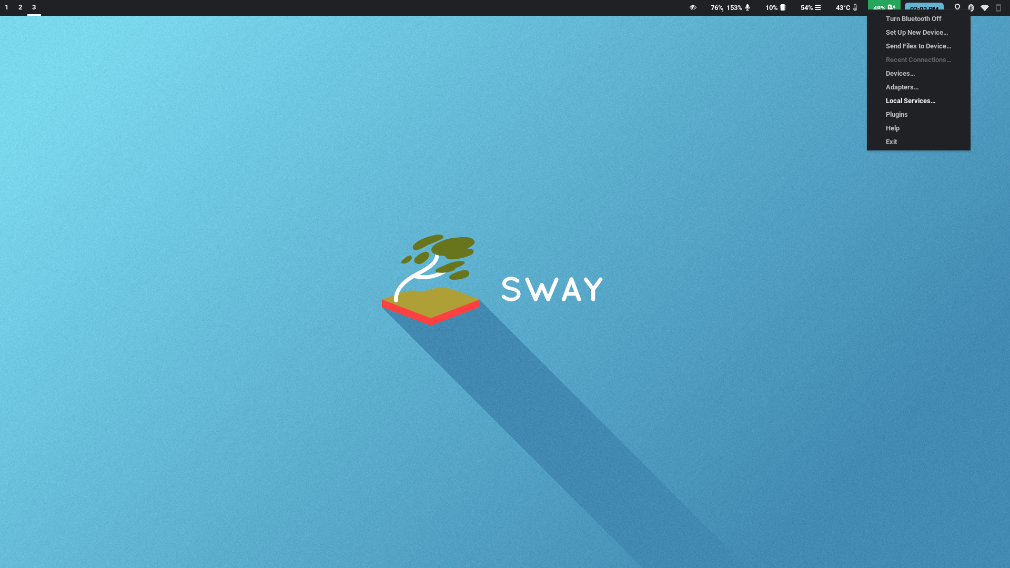Screen dimensions: 1010x568
Task: Switch to workspace 1
Action: pyautogui.click(x=6, y=7)
